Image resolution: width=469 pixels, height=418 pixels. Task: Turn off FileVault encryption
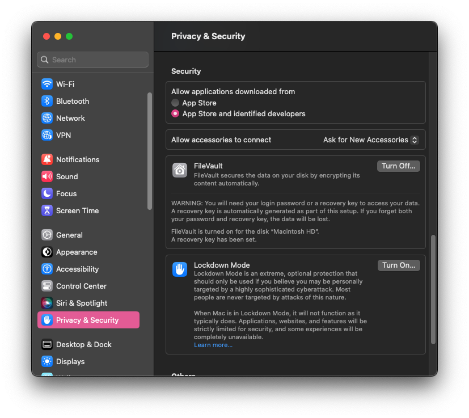[398, 166]
